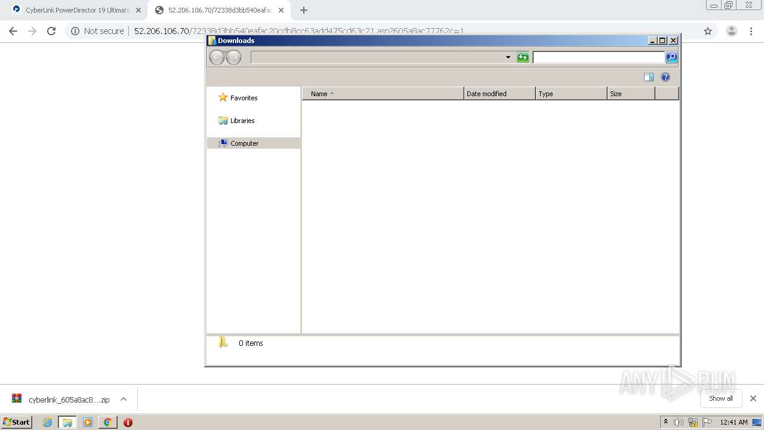Click Chrome's forward navigation arrow
This screenshot has width=764, height=430.
tap(32, 31)
